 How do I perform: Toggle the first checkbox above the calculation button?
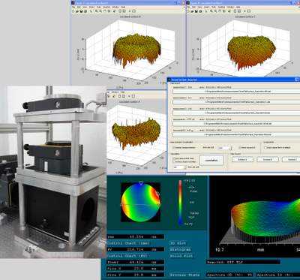pos(174,159)
